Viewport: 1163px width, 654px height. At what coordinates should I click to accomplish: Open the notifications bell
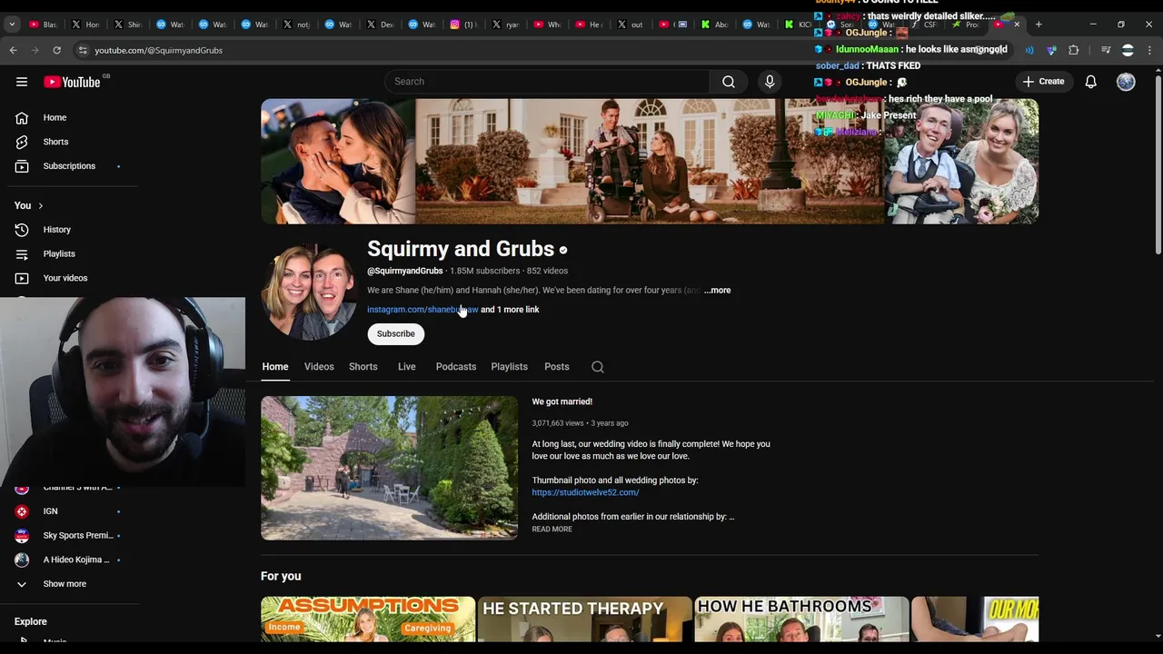[x=1090, y=82]
